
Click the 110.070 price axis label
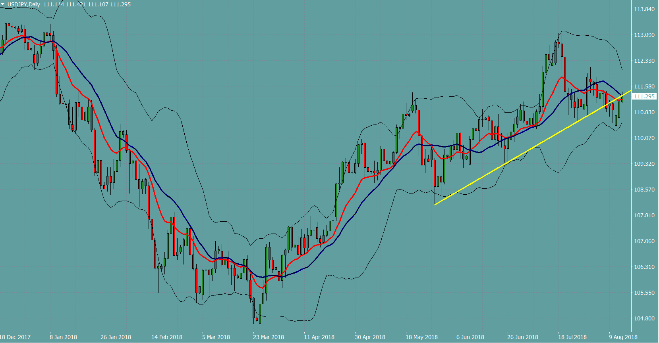[x=644, y=138]
